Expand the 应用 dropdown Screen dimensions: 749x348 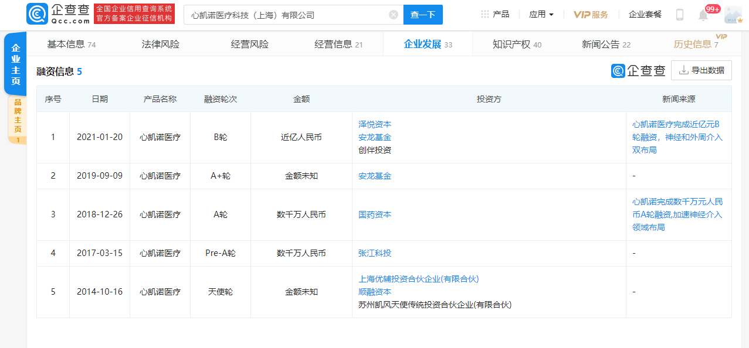pos(541,14)
